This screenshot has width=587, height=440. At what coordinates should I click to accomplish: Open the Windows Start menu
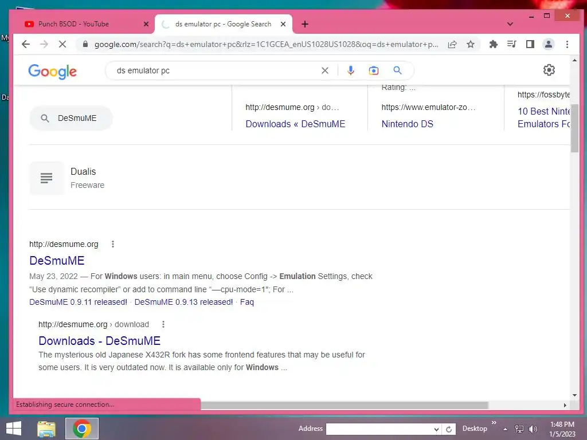[14, 429]
